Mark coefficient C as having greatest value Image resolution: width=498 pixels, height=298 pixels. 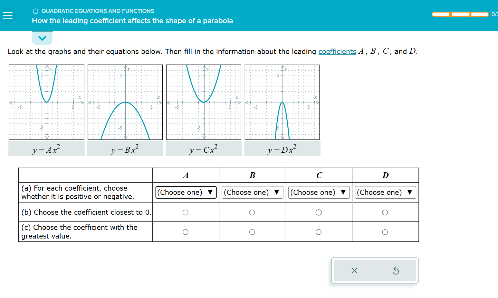point(319,231)
